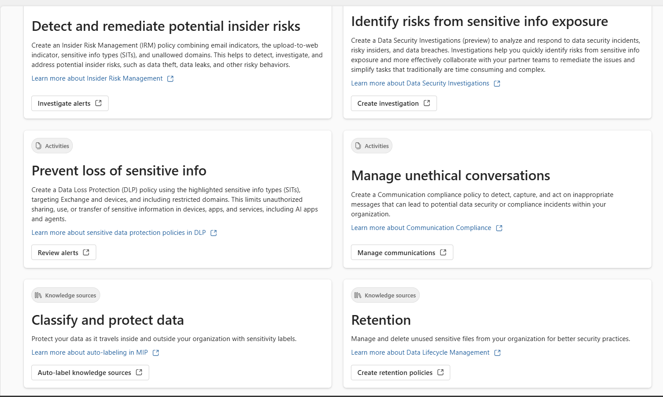The image size is (663, 397).
Task: Click external-link icon beside Data Lifecycle Management link
Action: tap(497, 353)
